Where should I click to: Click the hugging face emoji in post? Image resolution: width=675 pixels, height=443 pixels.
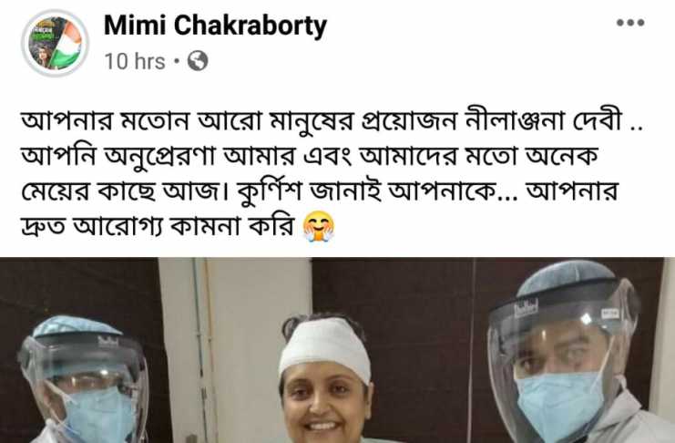(x=319, y=227)
